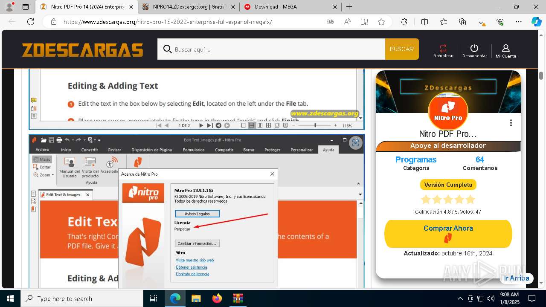Click the five-star rating control
Viewport: 546px width, 307px height.
pos(448,200)
